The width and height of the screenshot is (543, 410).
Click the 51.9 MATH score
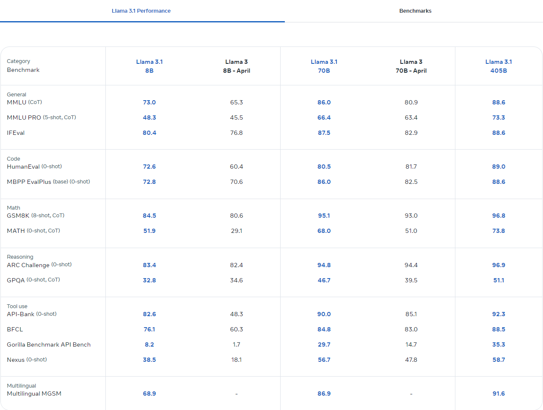pyautogui.click(x=149, y=231)
